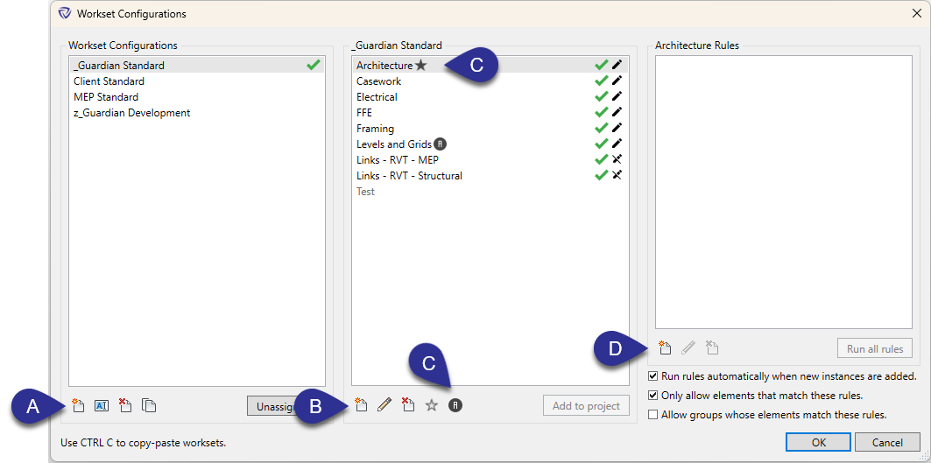Select Links - RVT - MEP workset
Image resolution: width=931 pixels, height=463 pixels.
pyautogui.click(x=490, y=159)
